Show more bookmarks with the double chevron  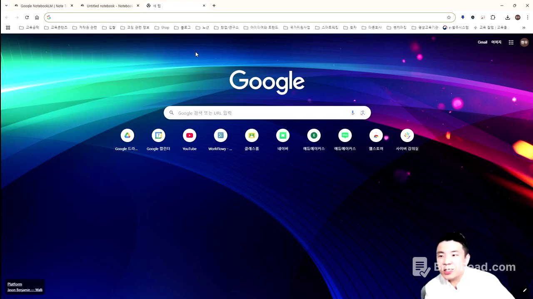click(524, 27)
